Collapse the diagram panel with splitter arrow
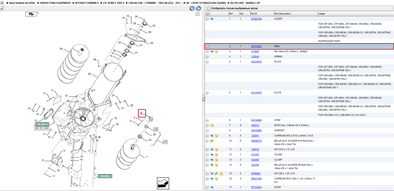 tap(204, 98)
